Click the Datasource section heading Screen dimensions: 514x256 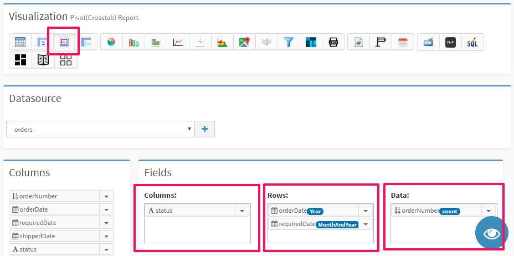35,98
